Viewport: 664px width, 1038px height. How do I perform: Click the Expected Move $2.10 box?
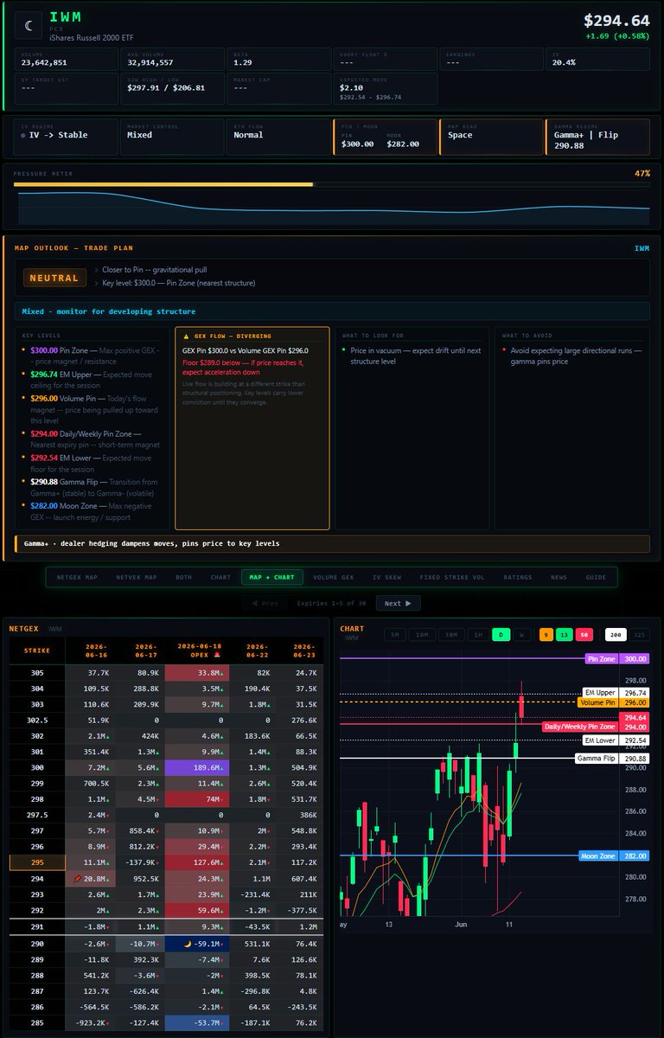(385, 88)
